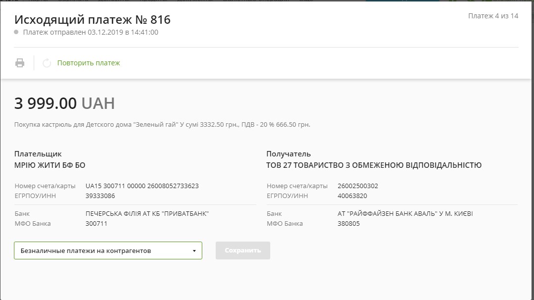The height and width of the screenshot is (300, 534).
Task: Click the printer icon to print payment
Action: pyautogui.click(x=19, y=63)
